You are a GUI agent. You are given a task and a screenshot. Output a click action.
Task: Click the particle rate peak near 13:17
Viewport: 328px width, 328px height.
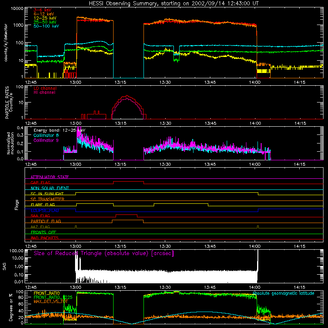click(x=127, y=96)
